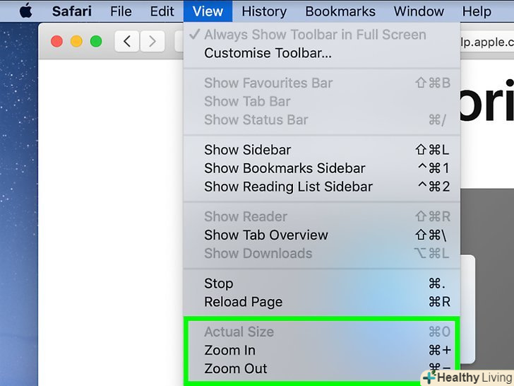Image resolution: width=514 pixels, height=386 pixels.
Task: Click Reload Page in the menu
Action: (243, 302)
